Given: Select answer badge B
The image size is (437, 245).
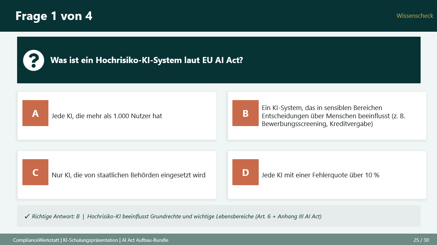Looking at the screenshot, I should point(245,113).
